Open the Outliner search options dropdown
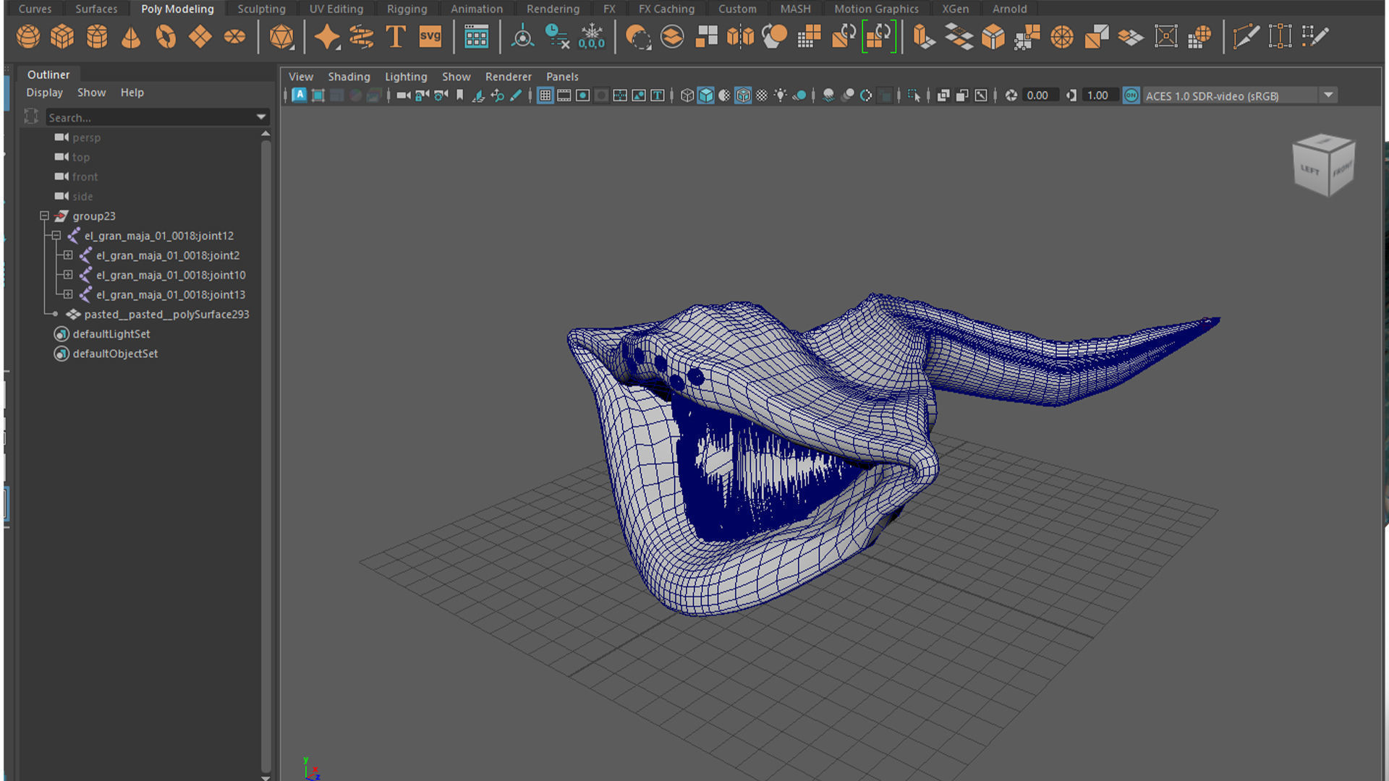This screenshot has width=1389, height=781. pyautogui.click(x=261, y=117)
